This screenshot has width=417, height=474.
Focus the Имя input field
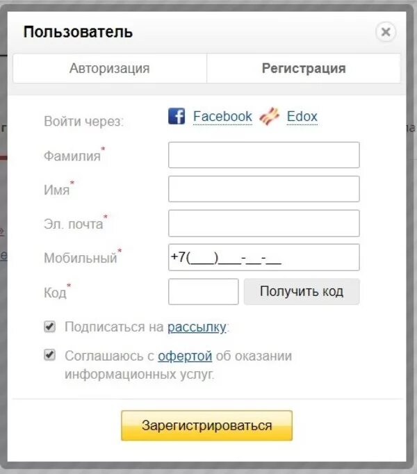click(264, 189)
